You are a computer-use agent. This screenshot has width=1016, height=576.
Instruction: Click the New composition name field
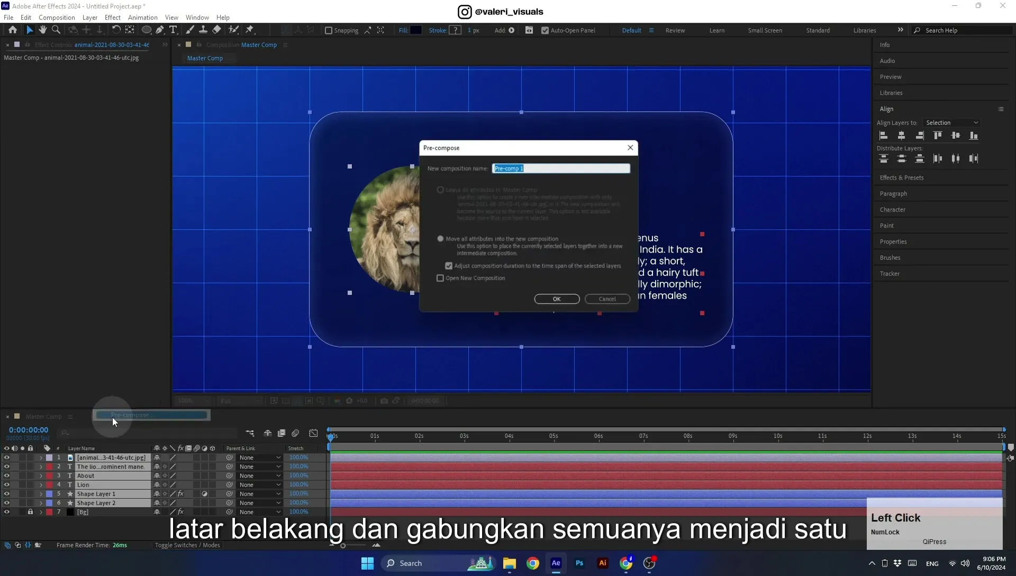[x=561, y=168]
